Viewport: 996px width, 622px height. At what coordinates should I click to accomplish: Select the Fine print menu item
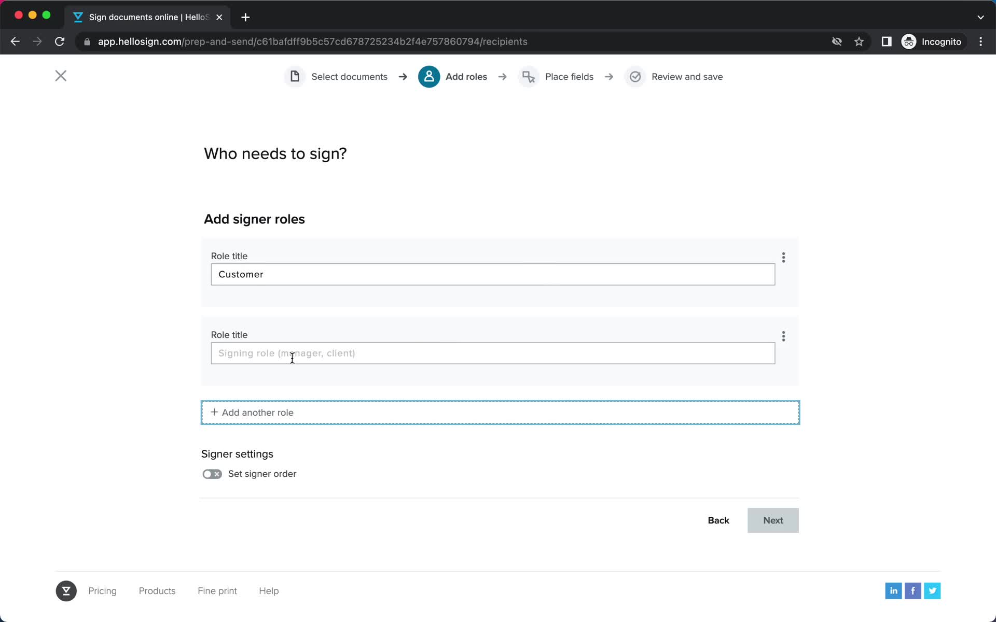point(217,590)
